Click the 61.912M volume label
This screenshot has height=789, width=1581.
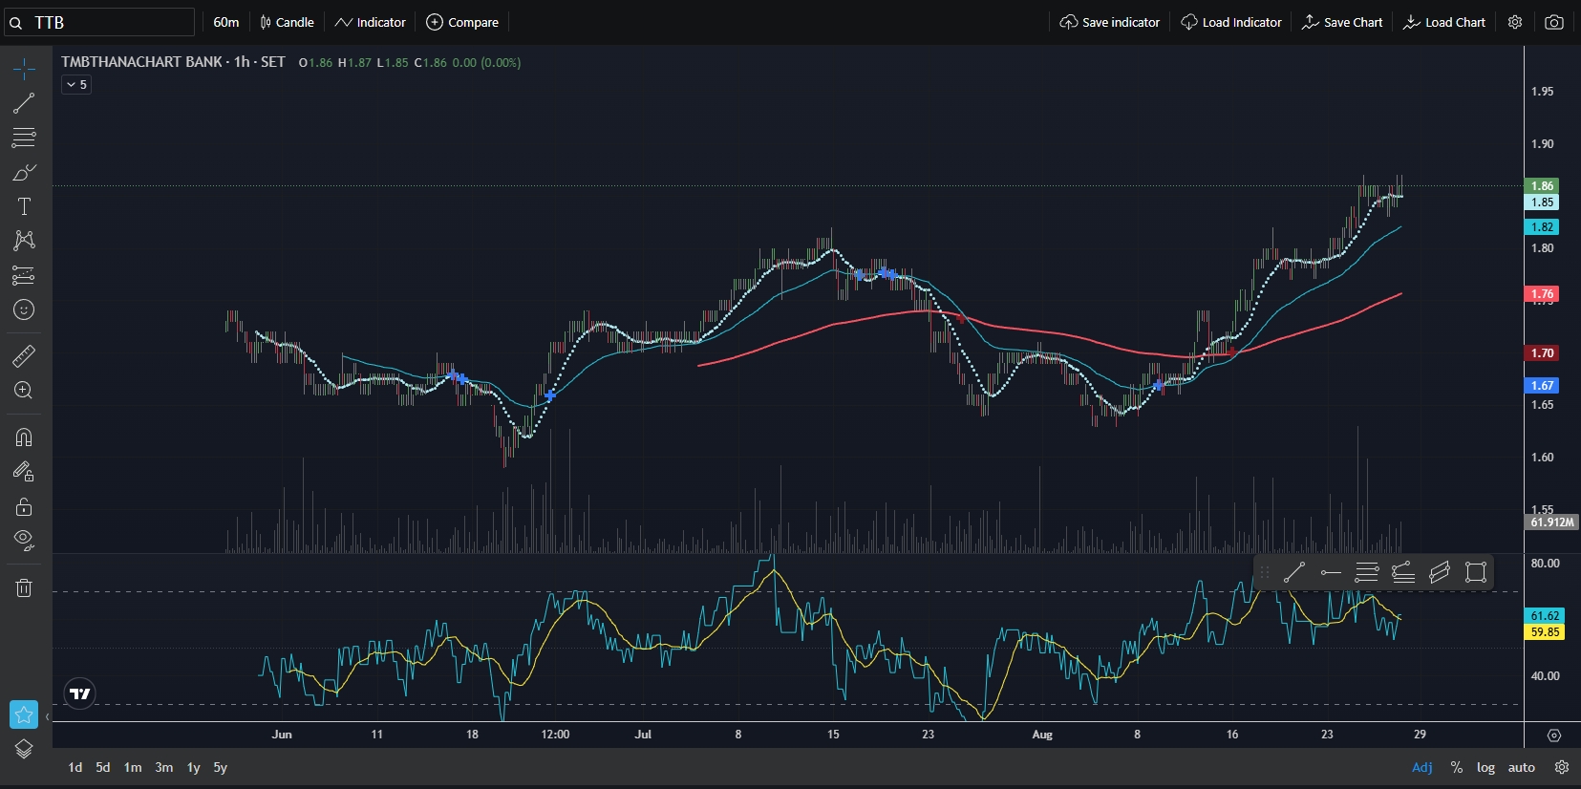(1551, 522)
